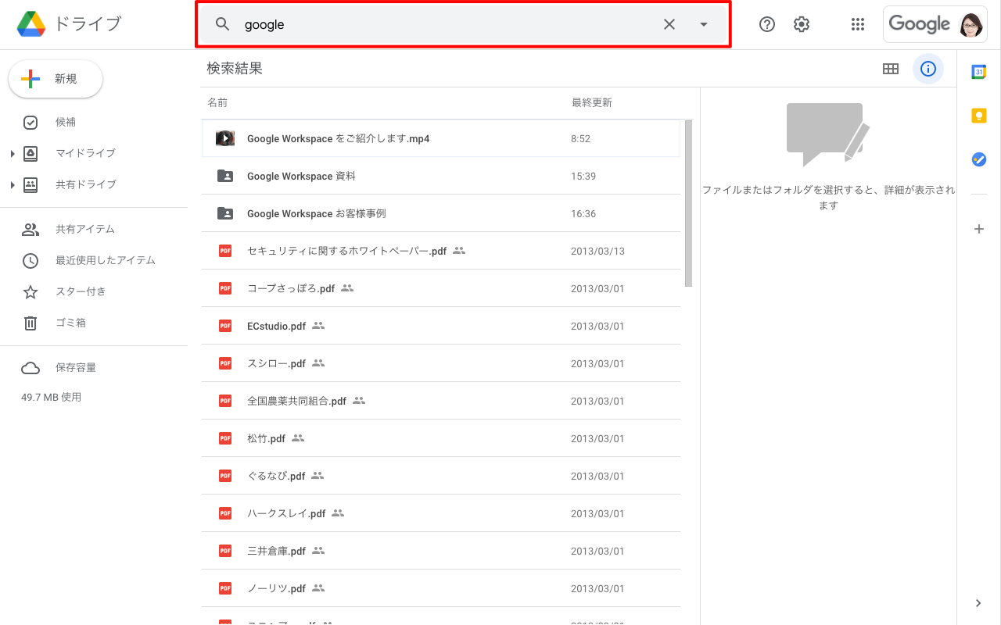Select 全国農業共同組合.pdf file

[x=441, y=401]
